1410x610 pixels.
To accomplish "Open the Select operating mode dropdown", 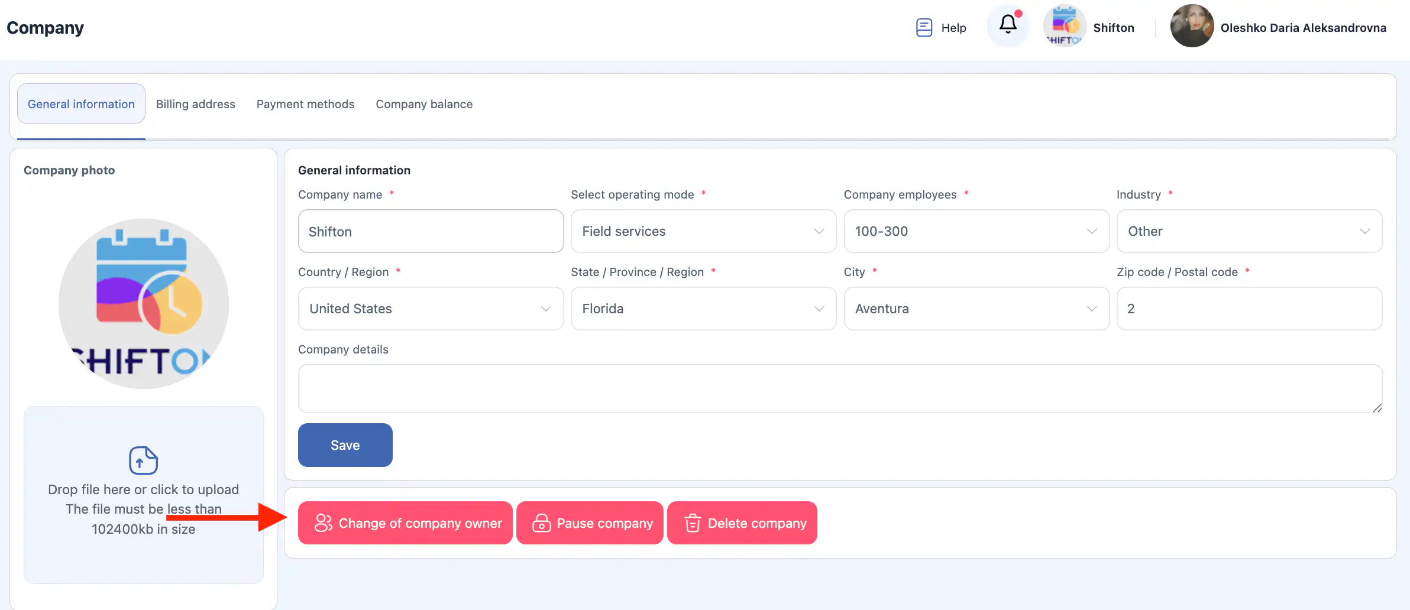I will click(703, 231).
